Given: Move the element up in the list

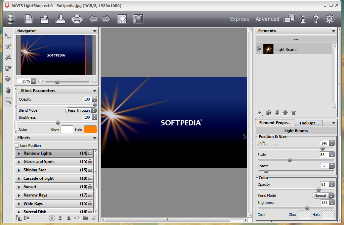Looking at the screenshot, I should click(285, 113).
